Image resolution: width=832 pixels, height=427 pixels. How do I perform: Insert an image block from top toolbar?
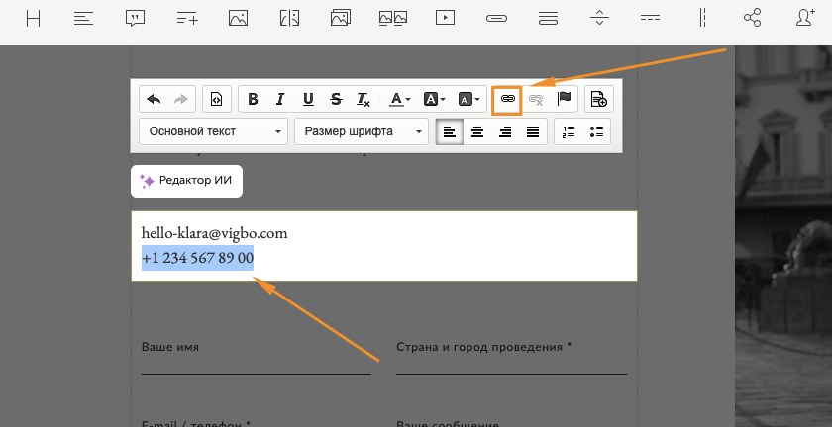pyautogui.click(x=238, y=18)
